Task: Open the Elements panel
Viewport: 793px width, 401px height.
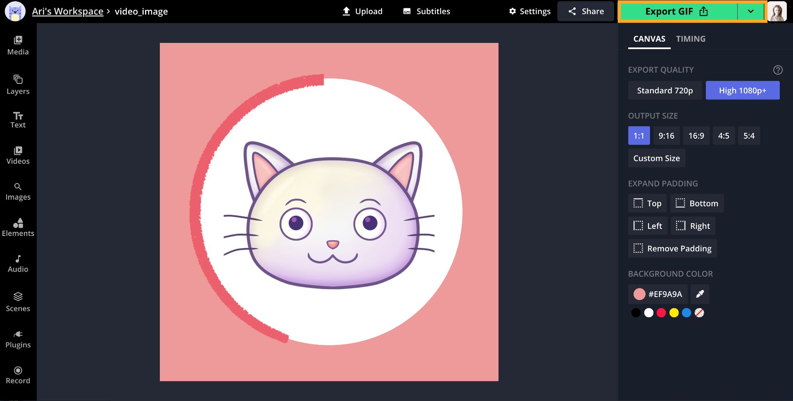Action: [x=18, y=227]
